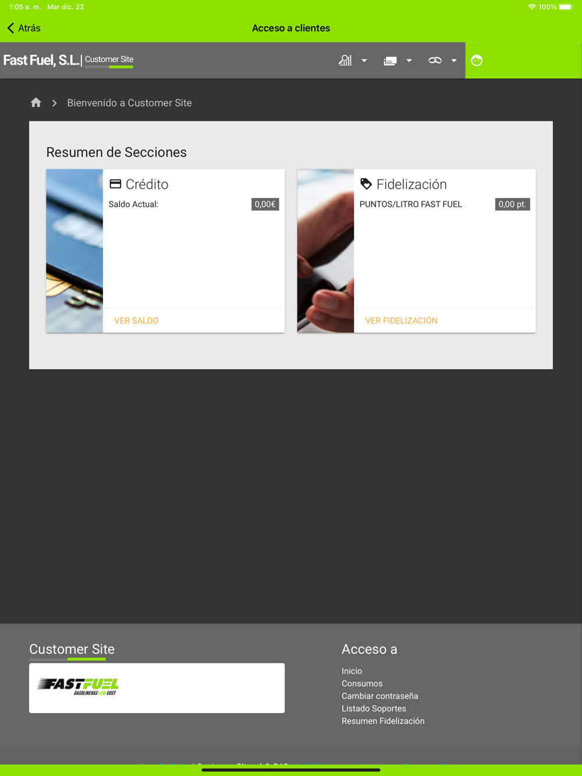Click VER SALDO button
The width and height of the screenshot is (582, 776).
(x=136, y=321)
